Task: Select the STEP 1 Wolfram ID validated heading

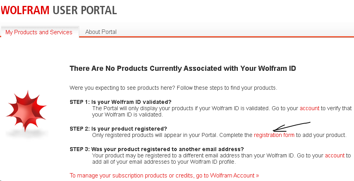Action: [120, 102]
